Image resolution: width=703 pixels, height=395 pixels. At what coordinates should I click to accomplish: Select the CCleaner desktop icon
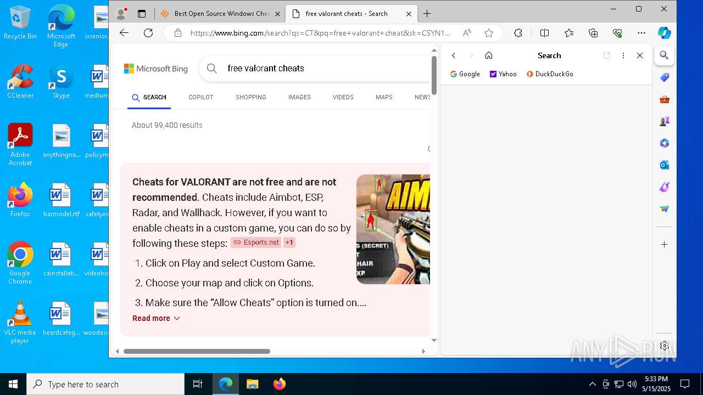[20, 81]
